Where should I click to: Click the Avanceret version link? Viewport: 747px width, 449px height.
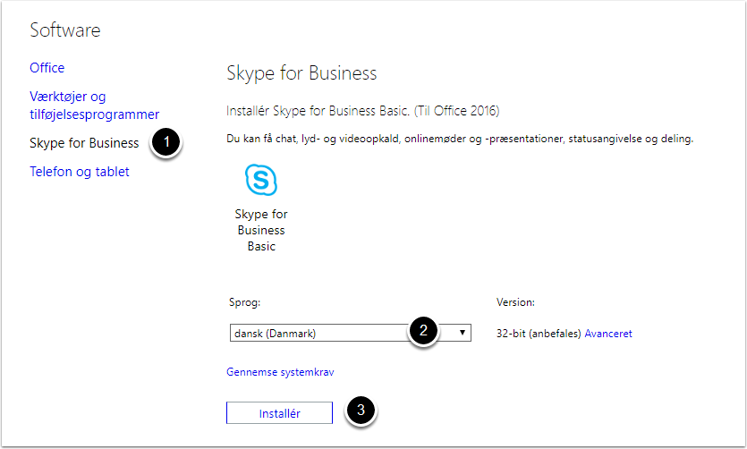(x=608, y=334)
